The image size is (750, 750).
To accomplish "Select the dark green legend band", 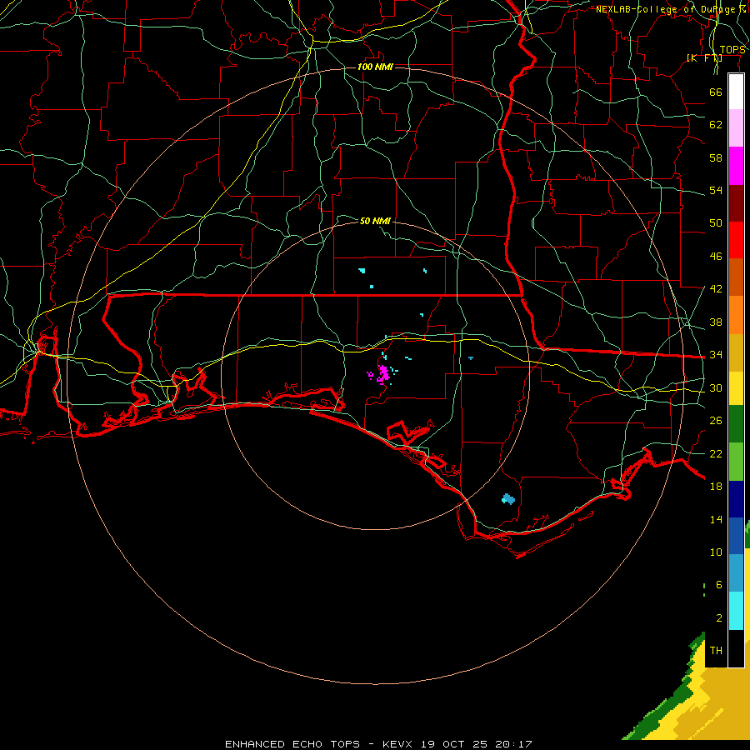I will [x=736, y=424].
